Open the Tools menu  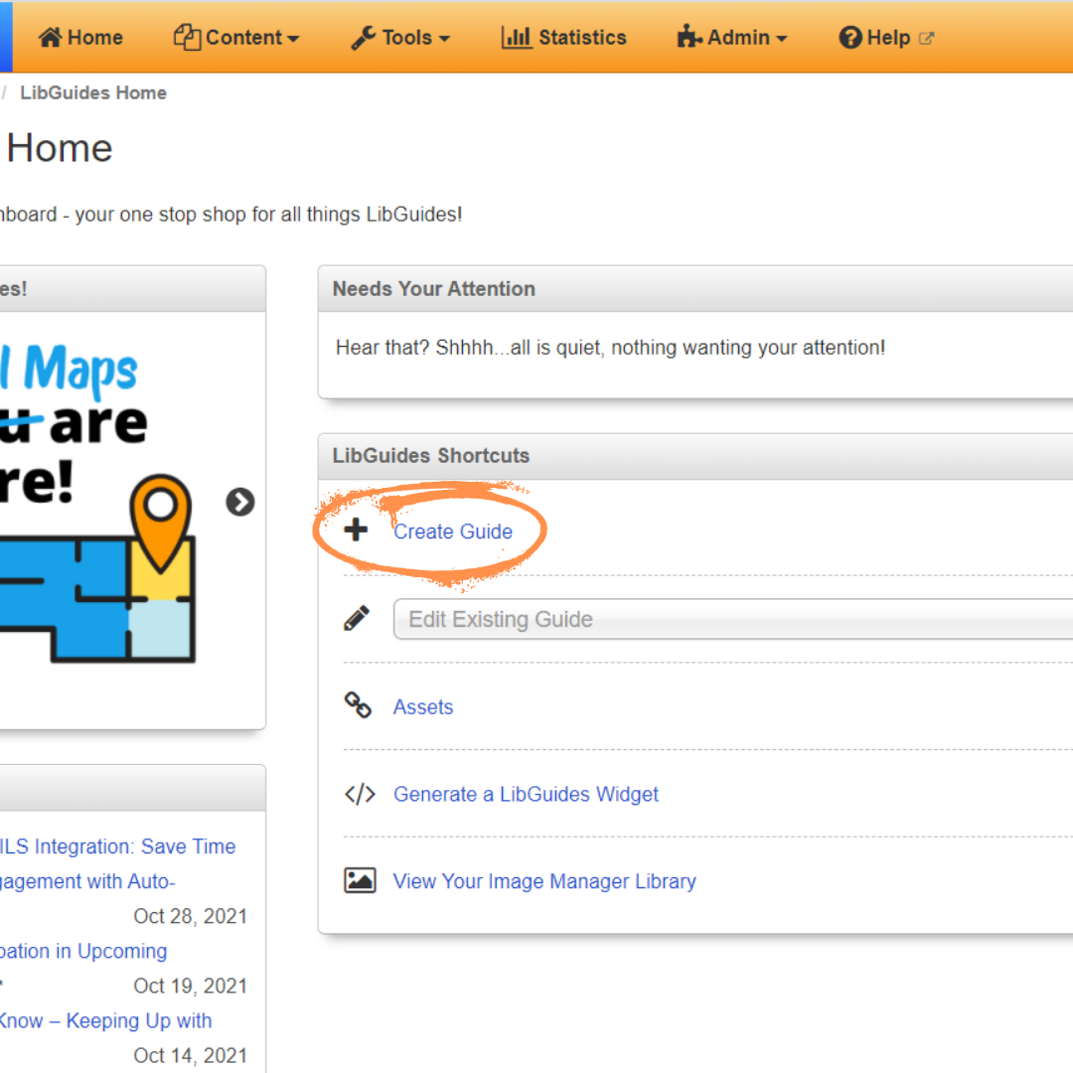400,38
